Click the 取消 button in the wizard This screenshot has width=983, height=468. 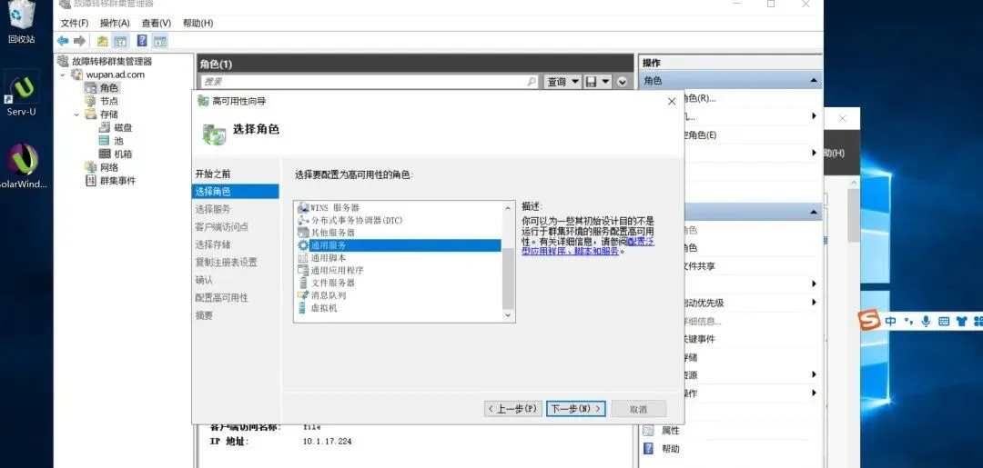point(638,409)
